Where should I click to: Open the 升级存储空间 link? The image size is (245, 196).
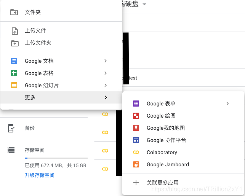40,175
